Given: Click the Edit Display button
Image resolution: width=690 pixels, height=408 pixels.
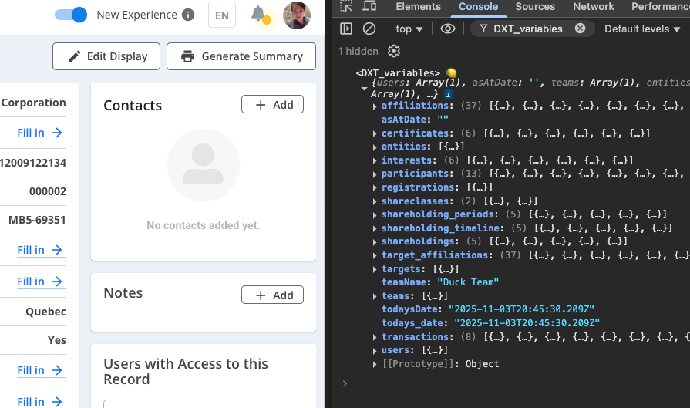Looking at the screenshot, I should 106,56.
